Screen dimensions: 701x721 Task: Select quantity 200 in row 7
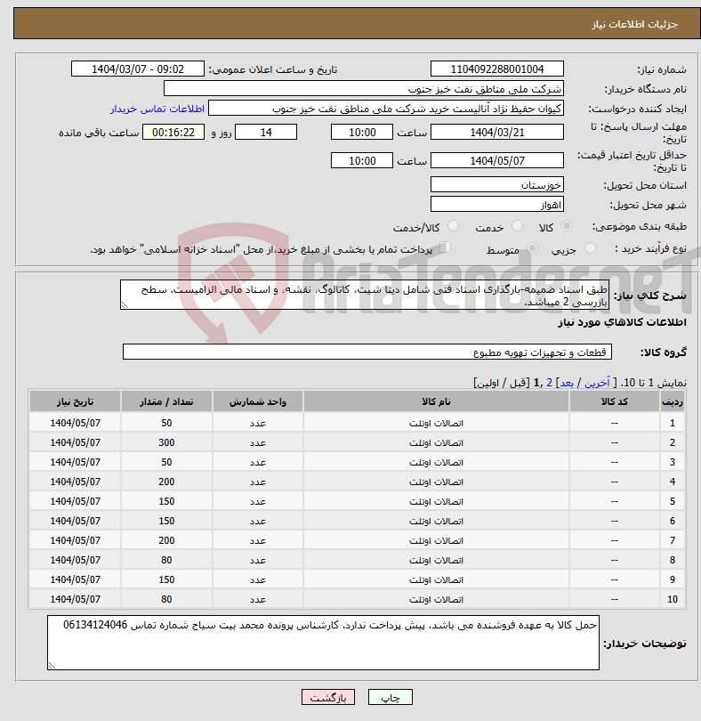(x=166, y=540)
